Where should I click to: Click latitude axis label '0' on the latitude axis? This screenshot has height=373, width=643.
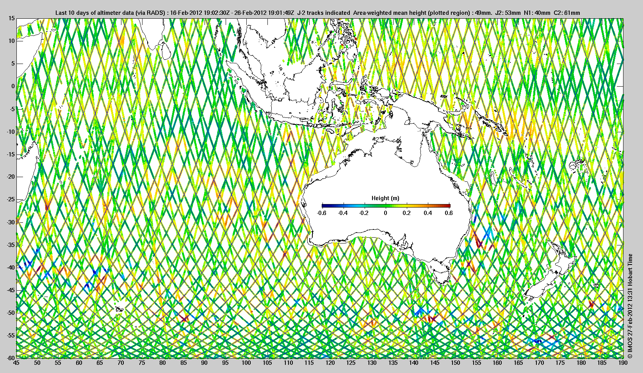pos(13,86)
